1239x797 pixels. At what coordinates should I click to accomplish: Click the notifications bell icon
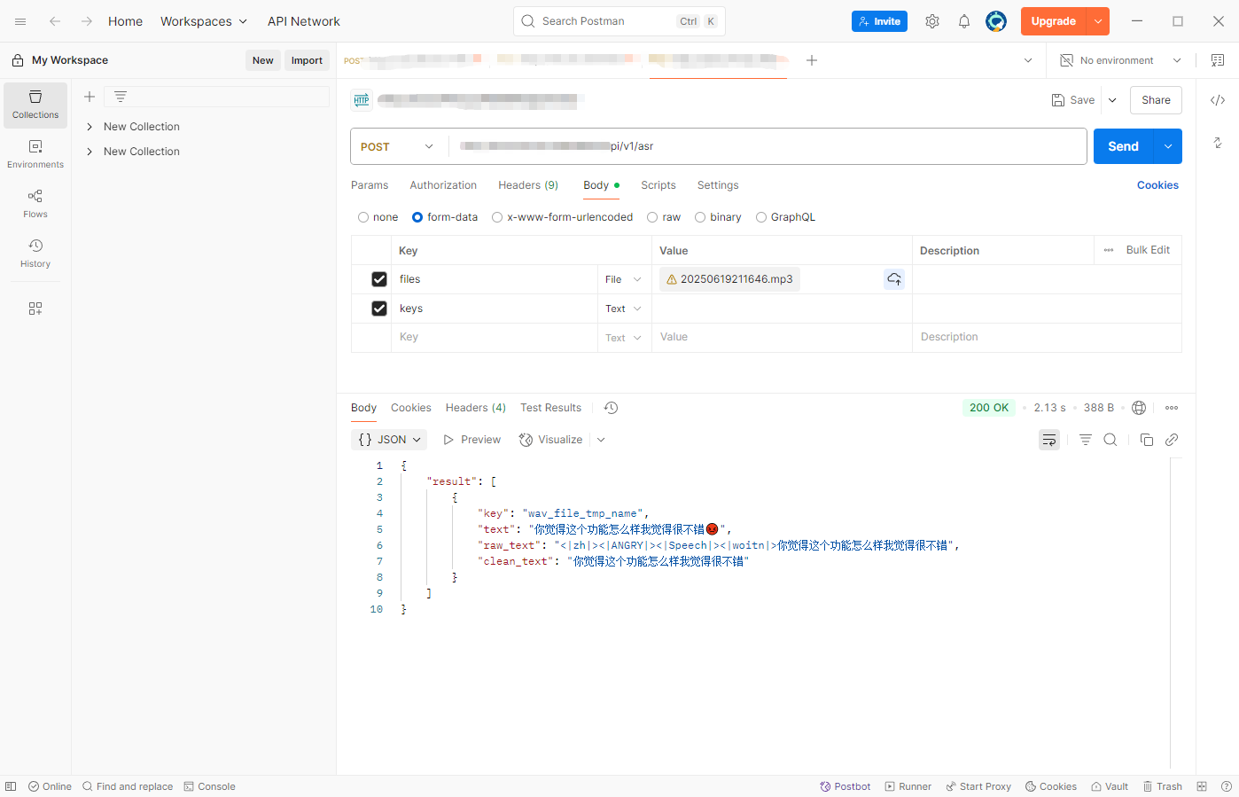coord(964,21)
